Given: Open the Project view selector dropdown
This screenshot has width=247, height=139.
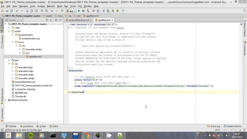Looking at the screenshot, I should [x=14, y=20].
